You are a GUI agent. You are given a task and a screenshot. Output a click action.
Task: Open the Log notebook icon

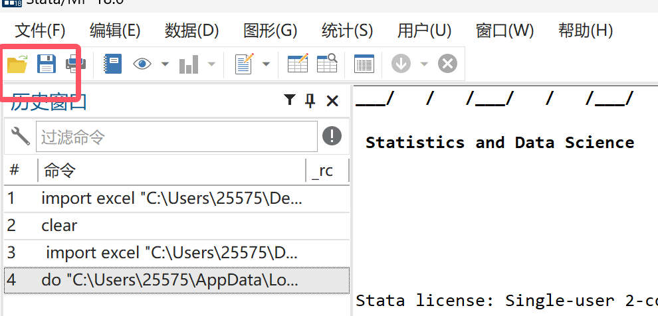point(113,64)
